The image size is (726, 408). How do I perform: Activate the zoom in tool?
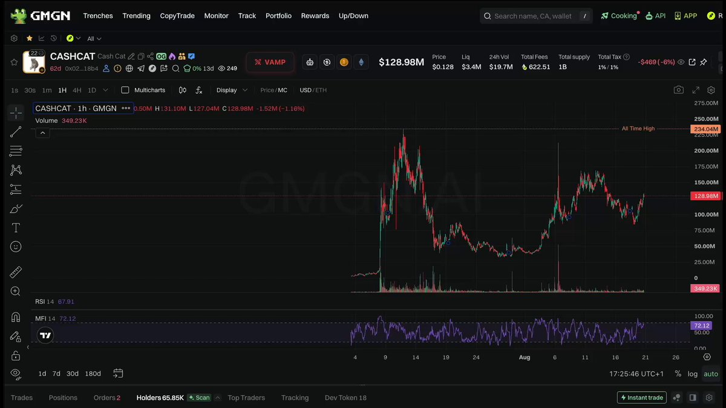16,291
